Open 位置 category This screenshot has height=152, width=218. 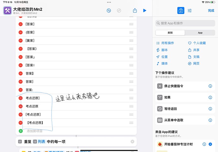click(162, 57)
